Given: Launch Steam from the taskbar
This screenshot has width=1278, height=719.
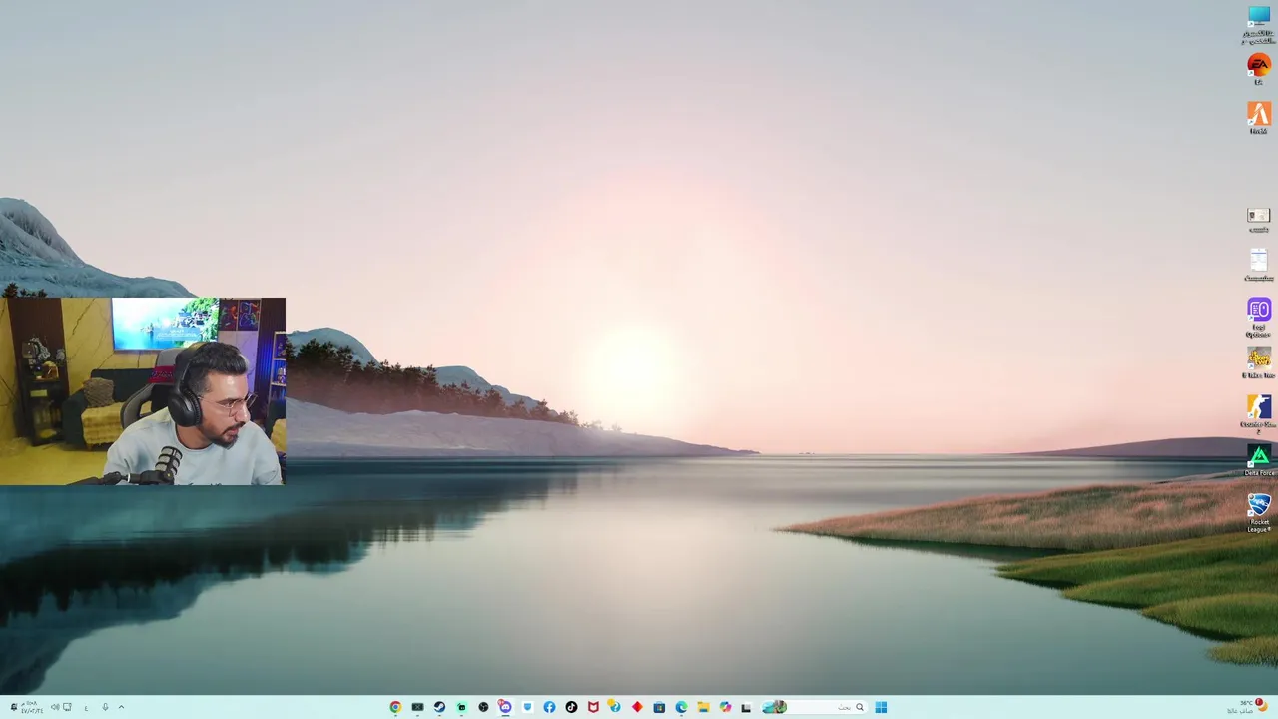Looking at the screenshot, I should (x=439, y=707).
